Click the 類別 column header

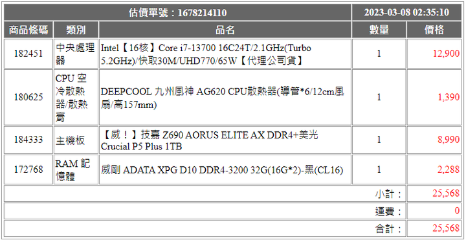(76, 30)
